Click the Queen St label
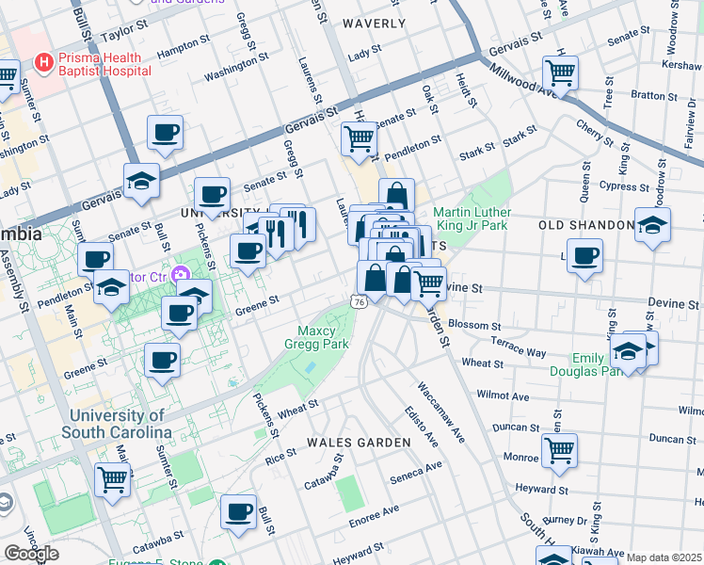The height and width of the screenshot is (565, 704). point(585,182)
